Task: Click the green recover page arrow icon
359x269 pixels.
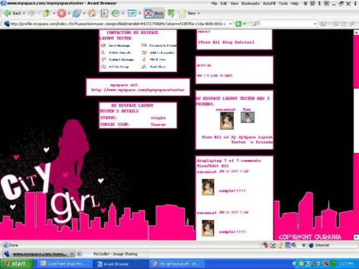Action: point(171,13)
